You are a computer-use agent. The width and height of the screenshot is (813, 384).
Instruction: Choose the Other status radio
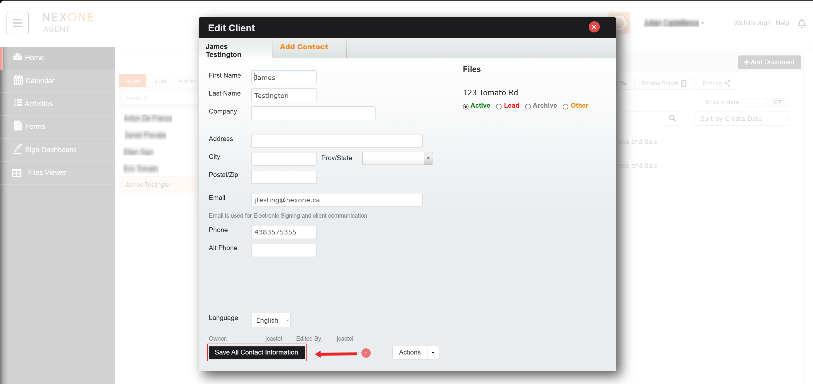pyautogui.click(x=565, y=106)
